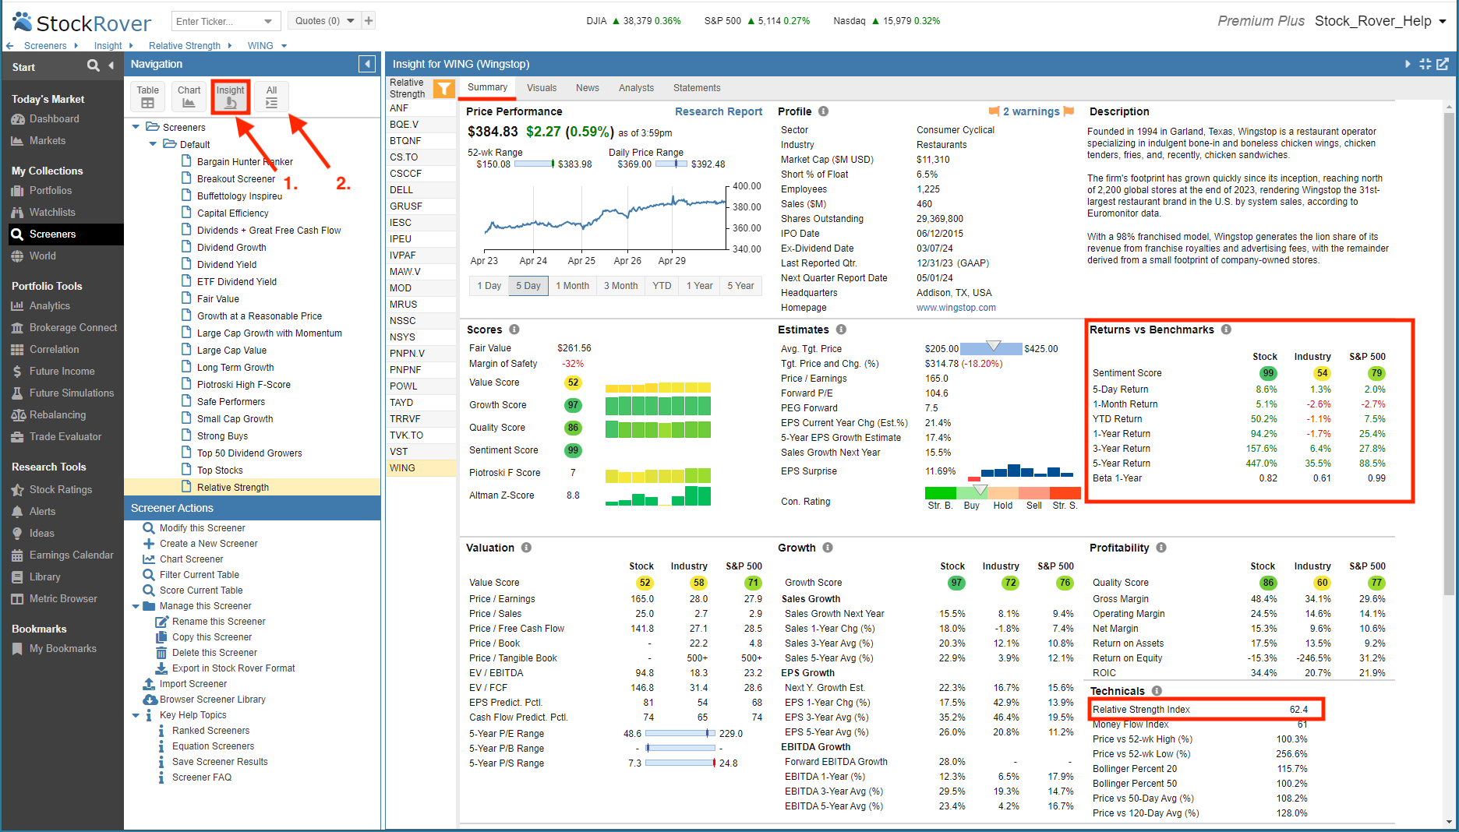Image resolution: width=1459 pixels, height=832 pixels.
Task: Open the Insight view button
Action: pos(230,97)
